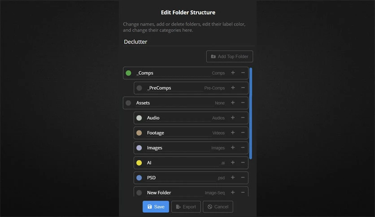The image size is (375, 217).
Task: Pick tan label color for Footage folder
Action: click(x=139, y=133)
